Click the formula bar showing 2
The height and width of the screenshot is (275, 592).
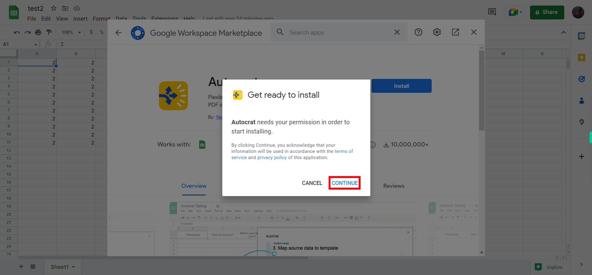click(82, 44)
